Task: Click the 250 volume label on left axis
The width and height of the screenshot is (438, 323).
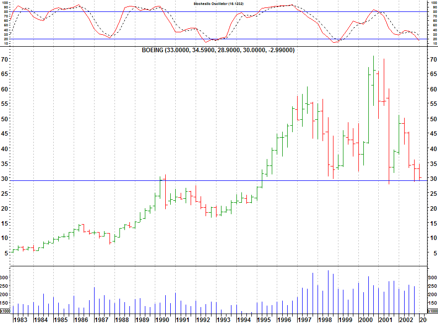Action: (x=4, y=286)
